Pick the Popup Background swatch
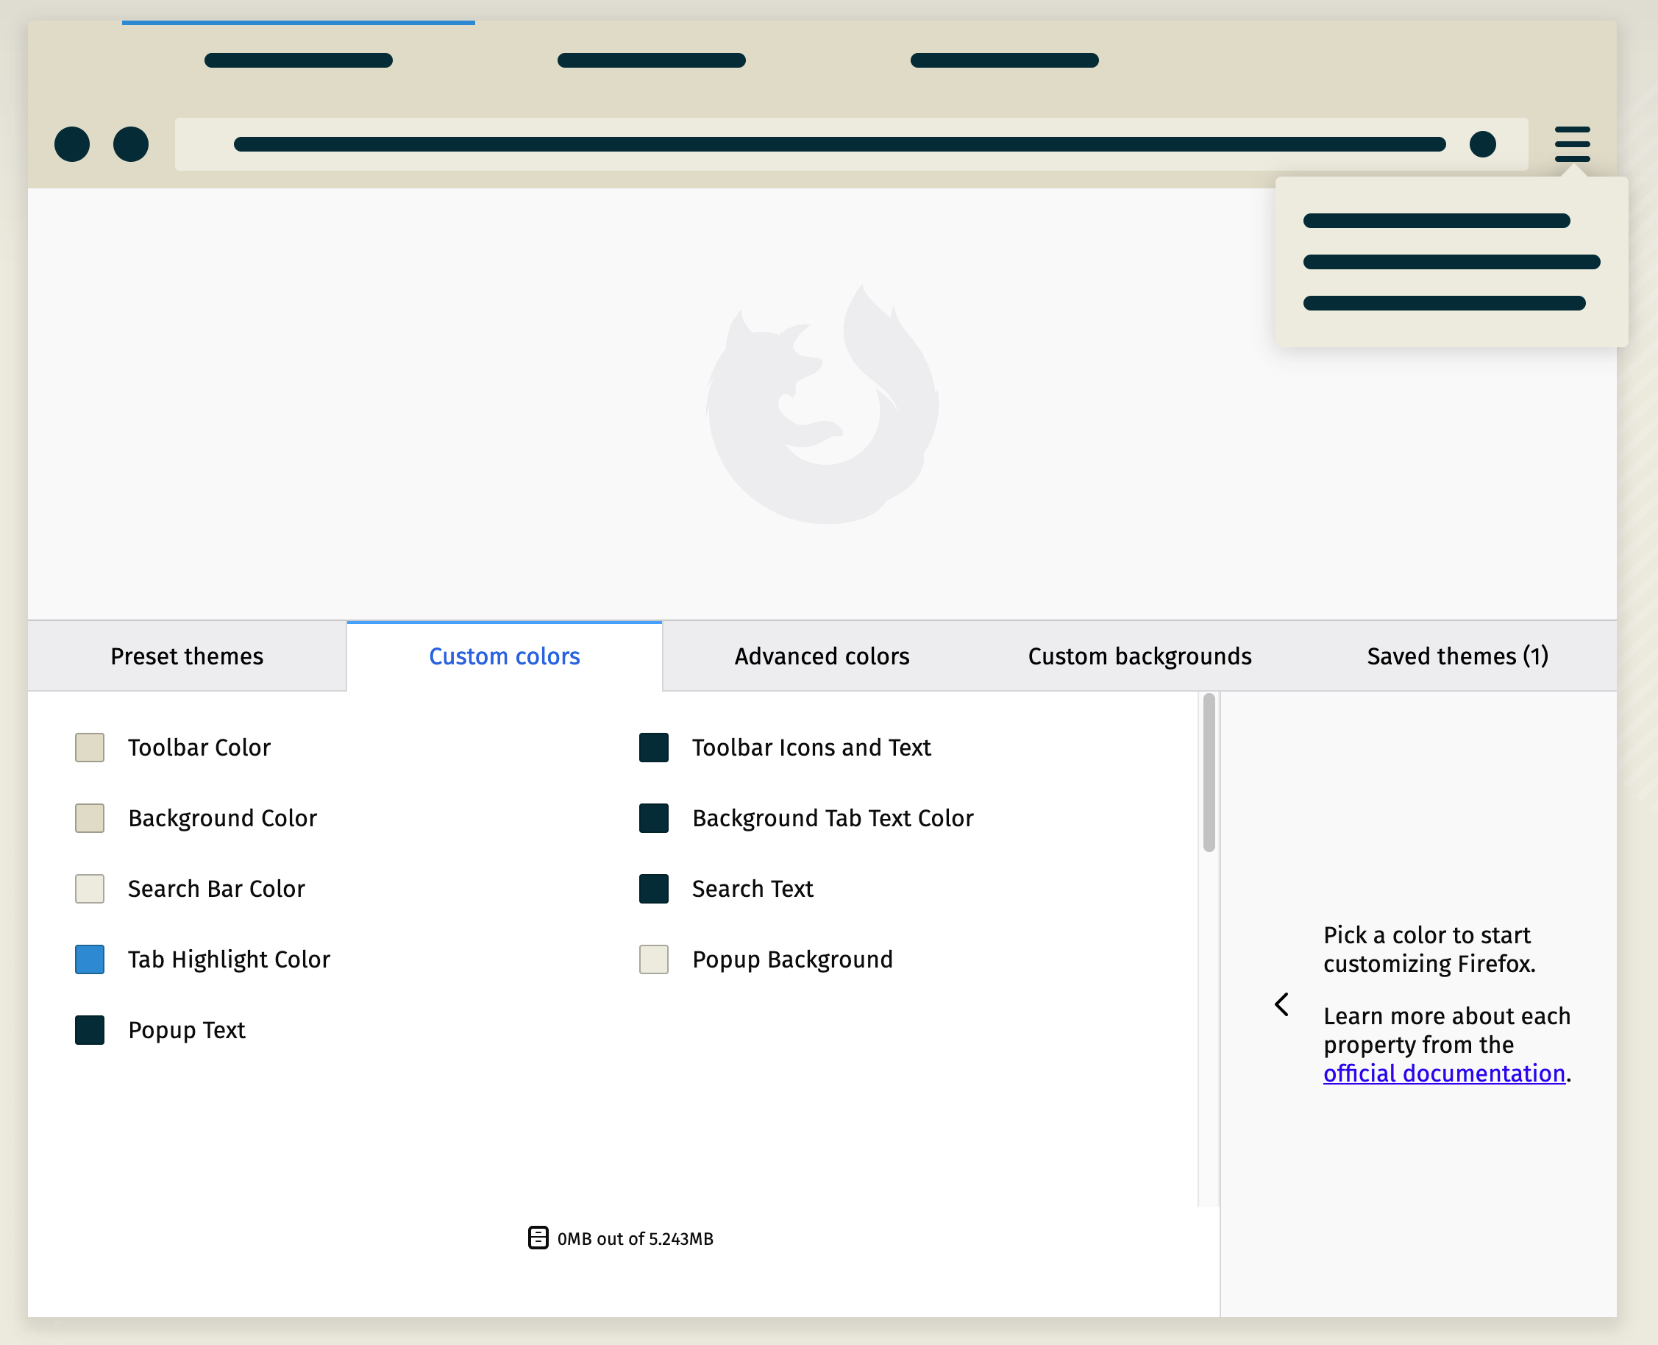The image size is (1658, 1345). click(x=654, y=959)
